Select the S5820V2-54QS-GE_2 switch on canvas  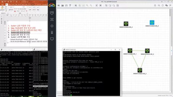(x=147, y=51)
